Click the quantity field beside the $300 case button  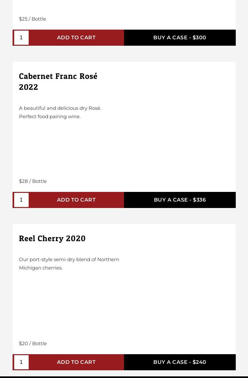[21, 38]
